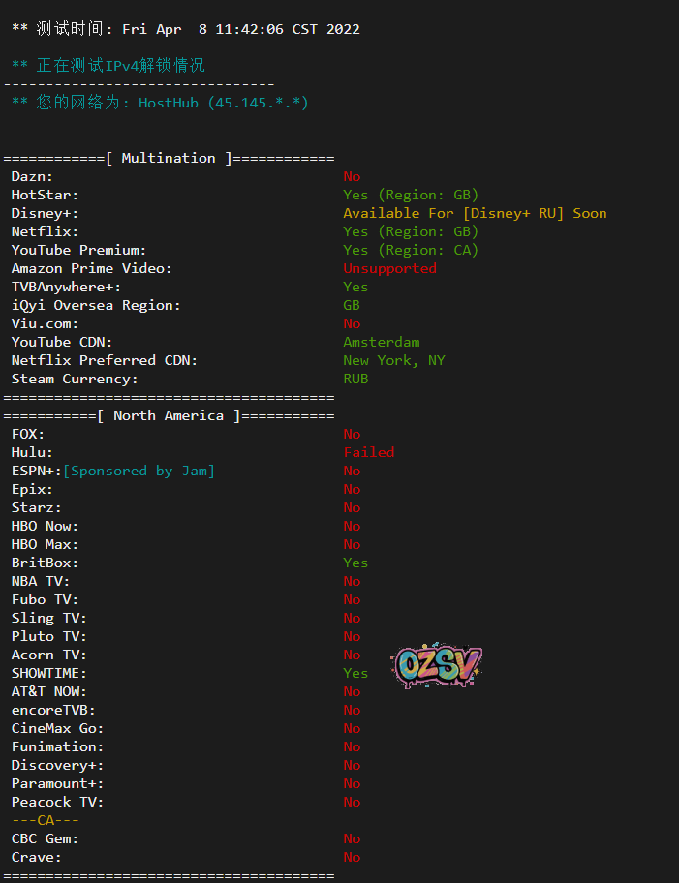
Task: Click the BritBox Yes result
Action: point(355,563)
